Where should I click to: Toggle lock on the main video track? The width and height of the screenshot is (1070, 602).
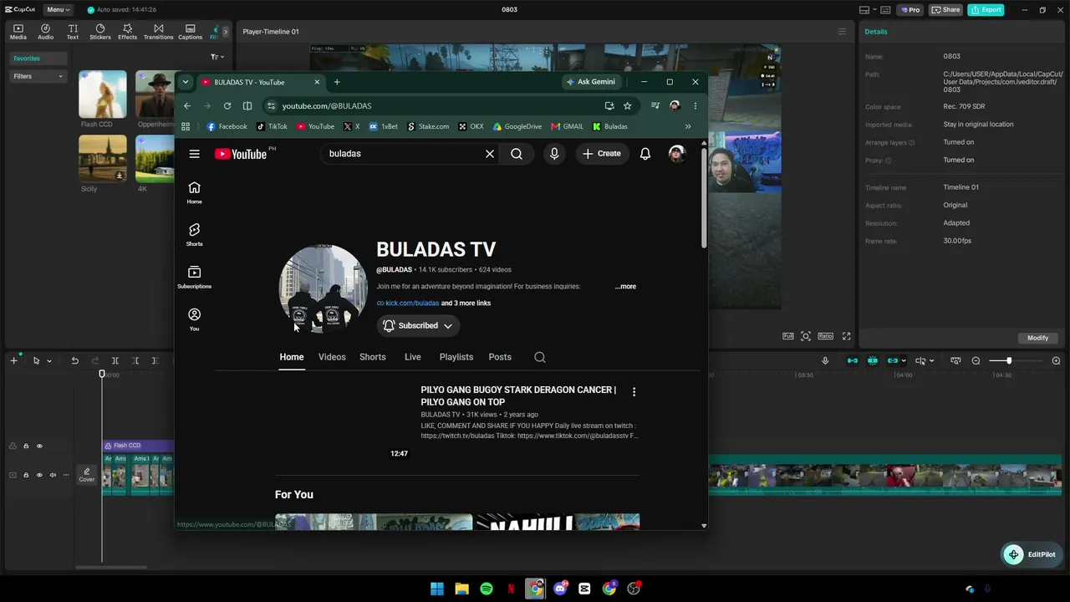pos(26,475)
